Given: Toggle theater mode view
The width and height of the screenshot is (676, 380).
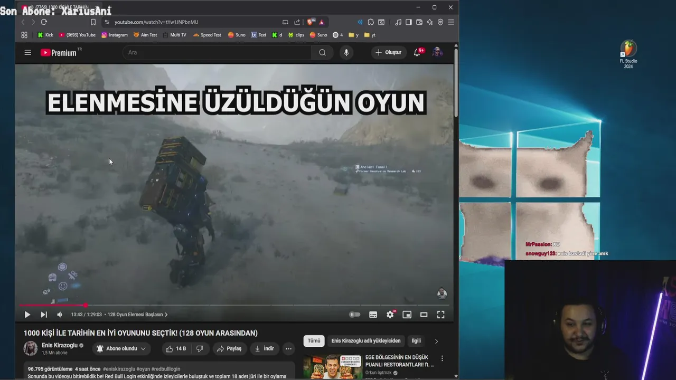Looking at the screenshot, I should pyautogui.click(x=424, y=315).
